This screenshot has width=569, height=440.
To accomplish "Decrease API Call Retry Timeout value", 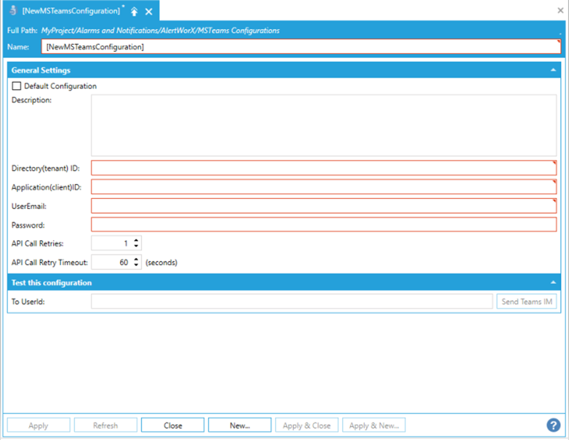I will coord(137,266).
